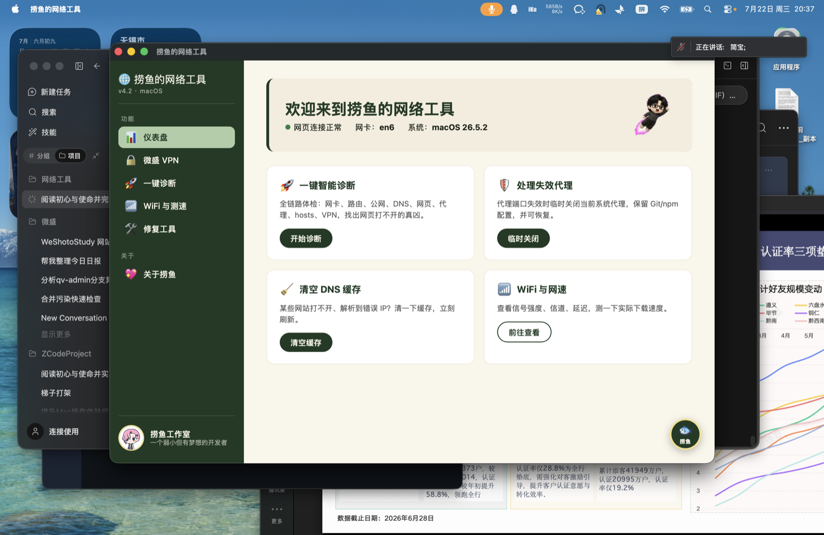Go to WiFi 与测速 page
Image resolution: width=824 pixels, height=535 pixels.
click(177, 206)
